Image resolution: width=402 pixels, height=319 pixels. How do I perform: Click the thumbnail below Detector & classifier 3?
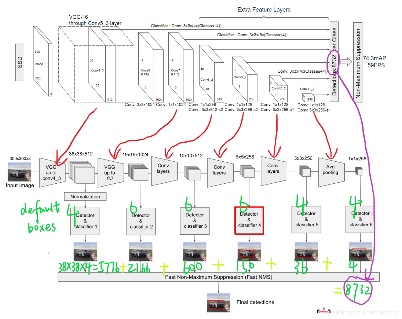tap(195, 252)
